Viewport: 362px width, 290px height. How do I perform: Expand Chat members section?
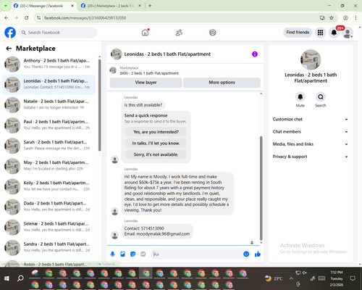[311, 132]
